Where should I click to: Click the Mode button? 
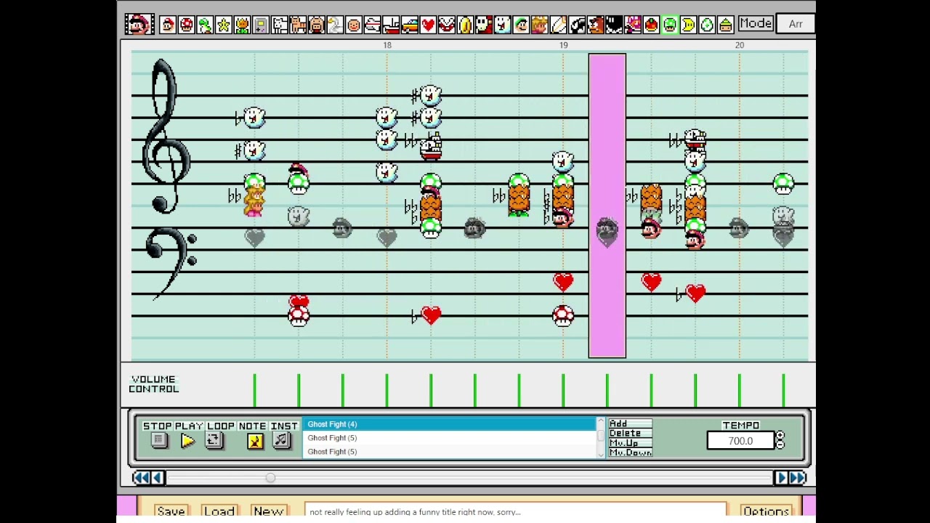[755, 24]
